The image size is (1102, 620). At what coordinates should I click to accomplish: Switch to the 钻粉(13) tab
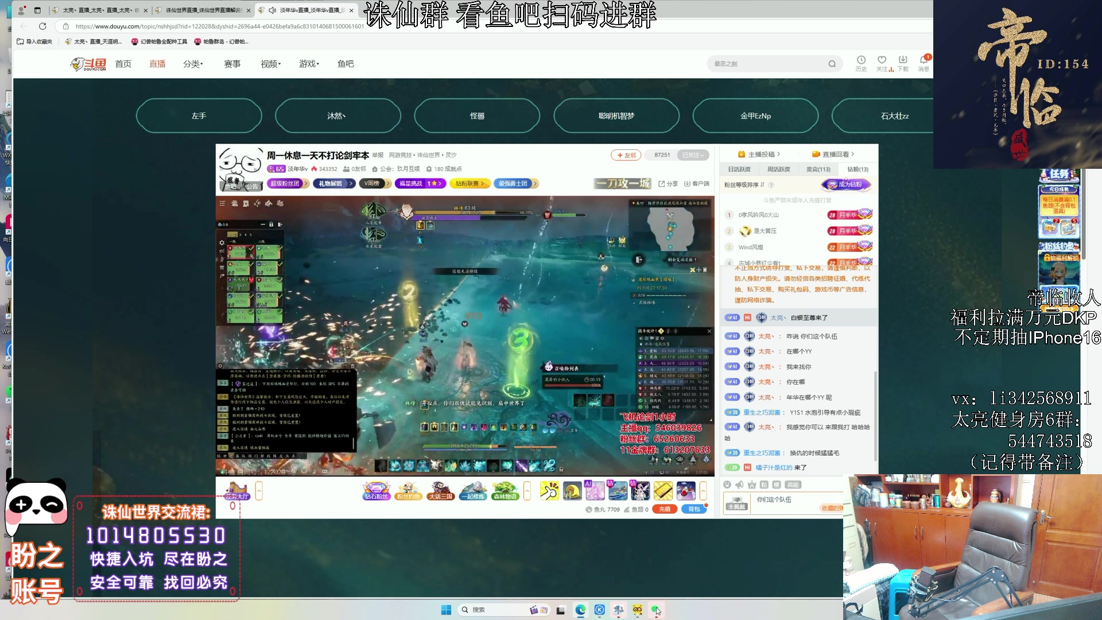pyautogui.click(x=858, y=169)
